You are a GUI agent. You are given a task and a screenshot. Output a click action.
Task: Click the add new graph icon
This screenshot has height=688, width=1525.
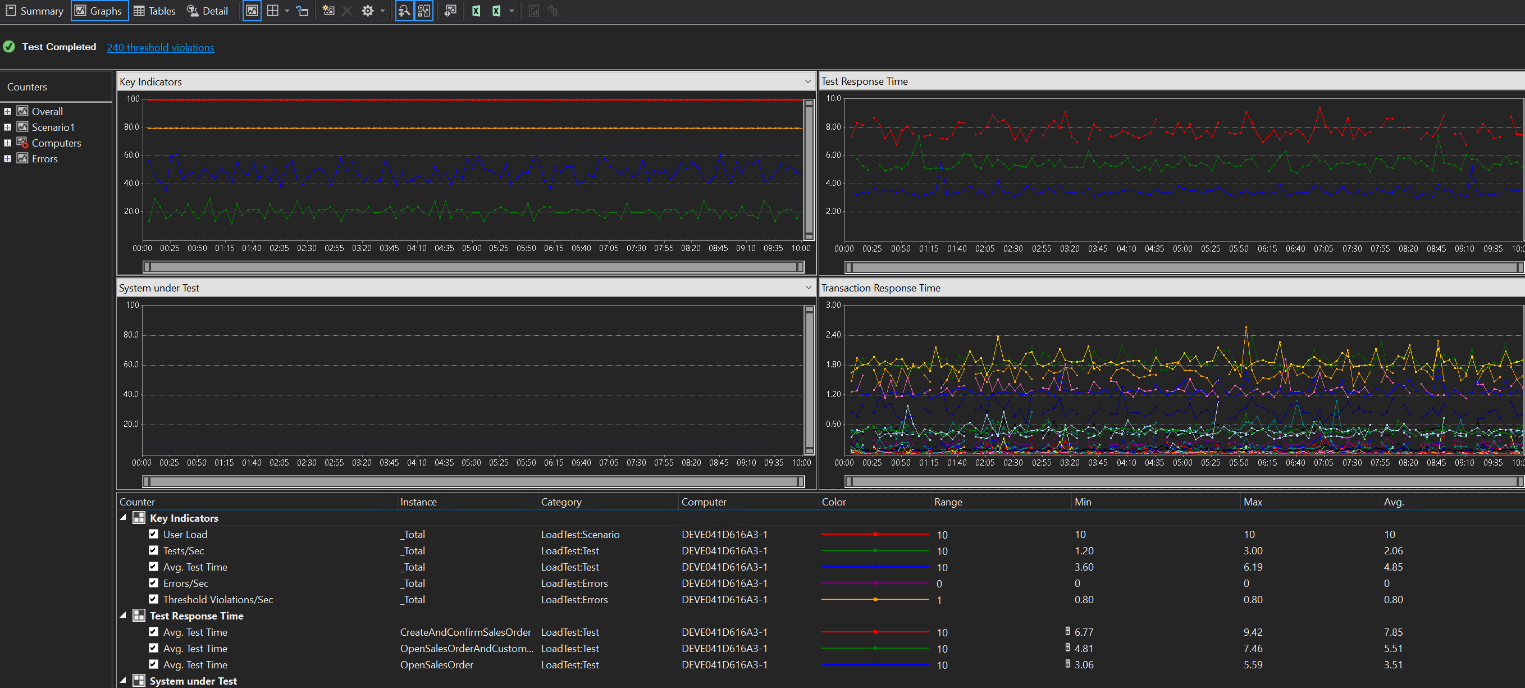pyautogui.click(x=328, y=11)
